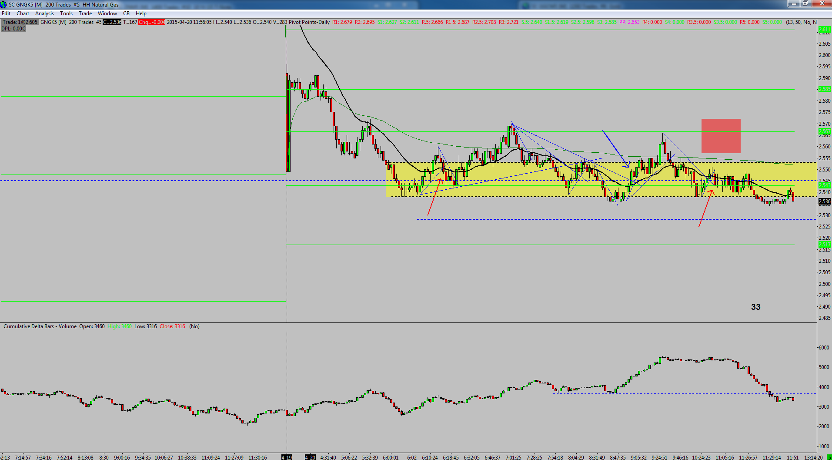Close the SC GNGK5 chart window

(821, 3)
